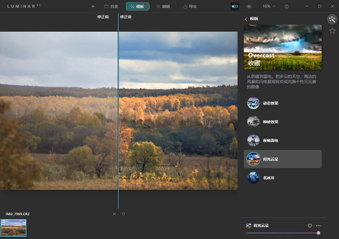Image resolution: width=339 pixels, height=239 pixels.
Task: Switch to the 目录 catalog tab
Action: pyautogui.click(x=111, y=6)
